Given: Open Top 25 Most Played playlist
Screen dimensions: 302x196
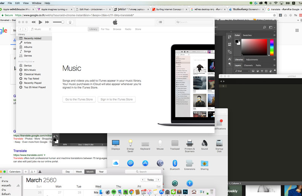Looking at the screenshot, I should click(x=34, y=87).
